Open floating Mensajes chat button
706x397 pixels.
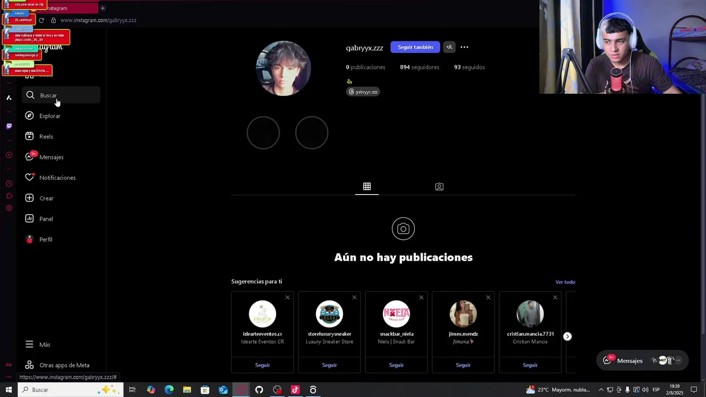[643, 361]
